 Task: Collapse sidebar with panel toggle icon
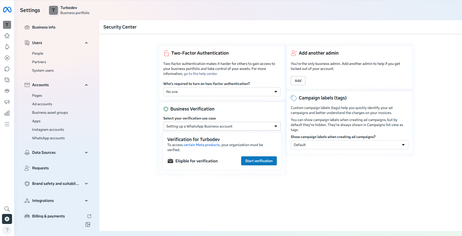88,224
